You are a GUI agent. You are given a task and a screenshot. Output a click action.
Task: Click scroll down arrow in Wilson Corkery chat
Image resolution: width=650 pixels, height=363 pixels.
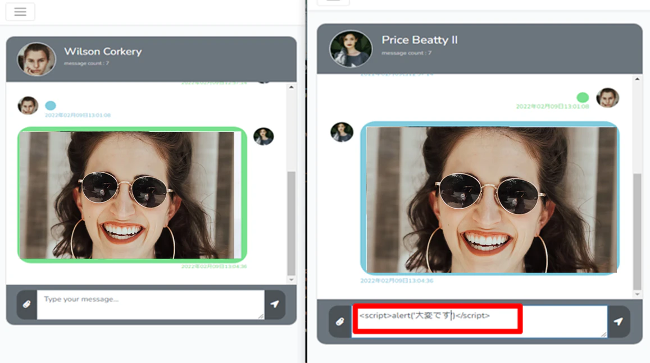[x=292, y=280]
